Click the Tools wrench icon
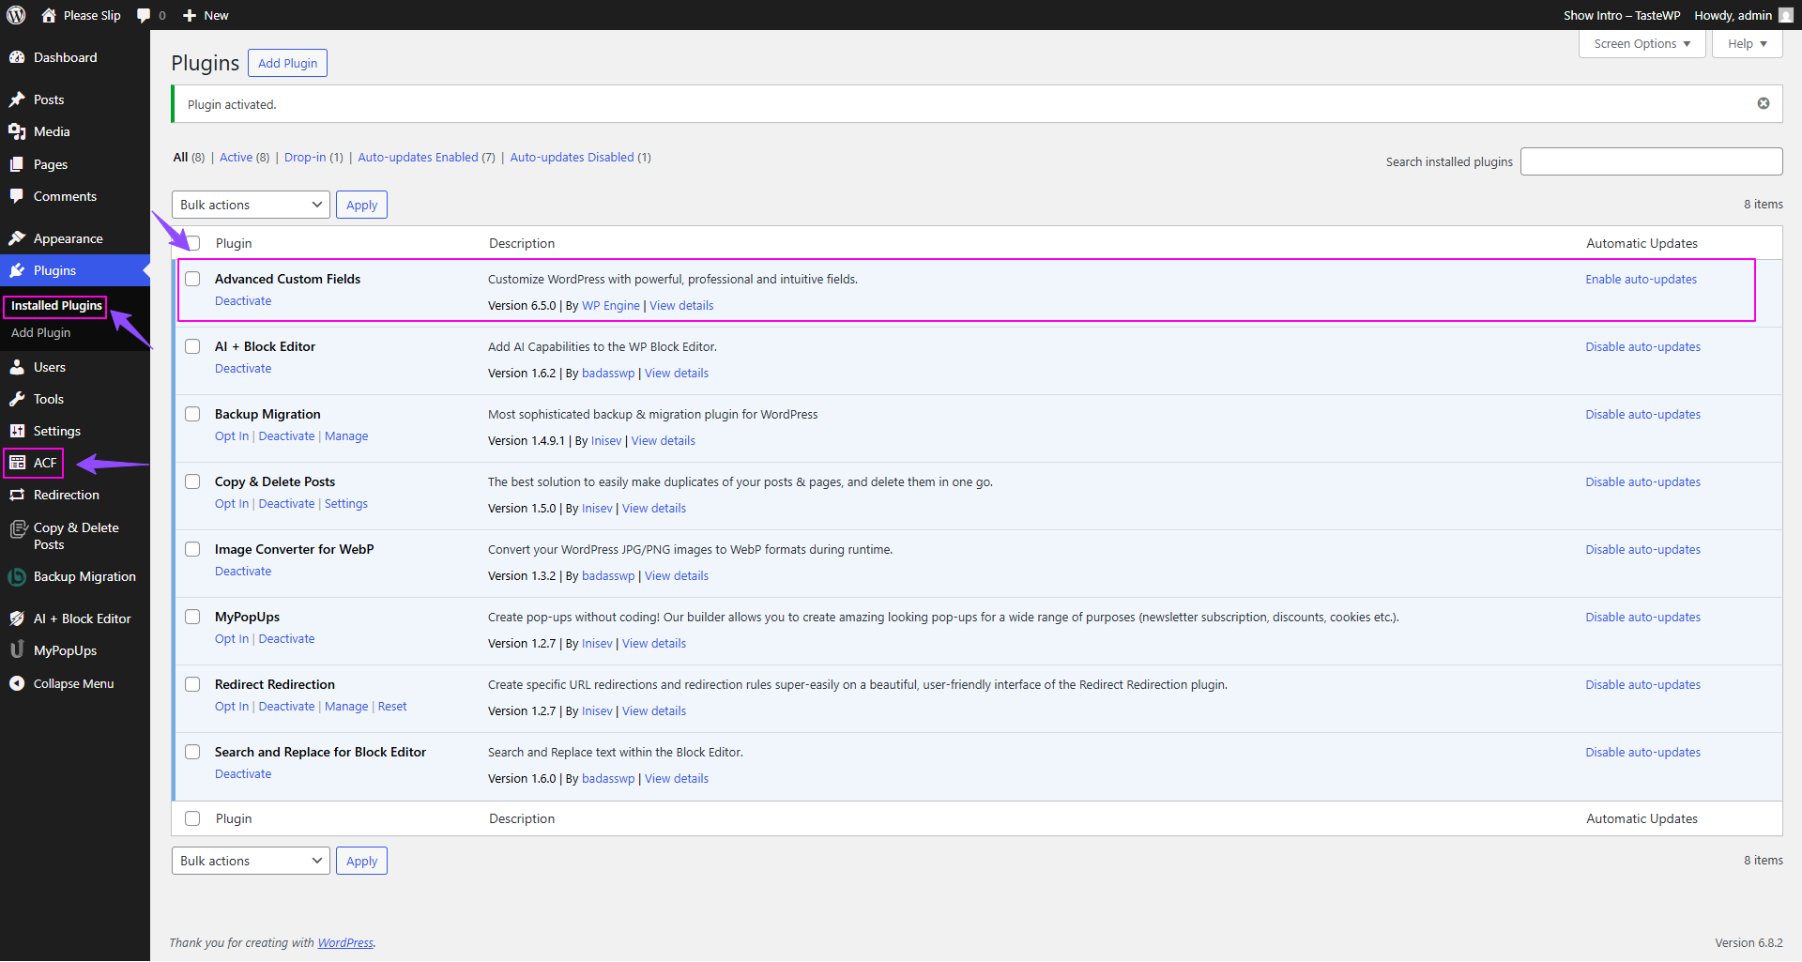Screen dimensions: 1802x962 tap(17, 399)
